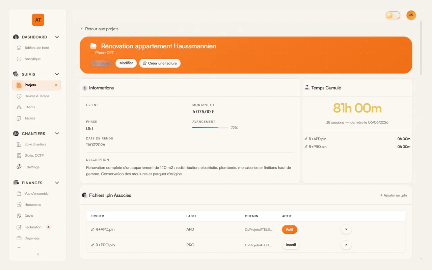The height and width of the screenshot is (270, 432).
Task: Open Biblio. CCTP page
Action: coord(34,156)
